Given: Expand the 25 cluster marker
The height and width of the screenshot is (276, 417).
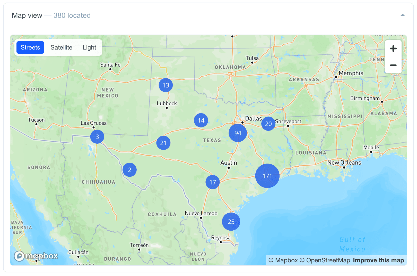Looking at the screenshot, I should 231,222.
